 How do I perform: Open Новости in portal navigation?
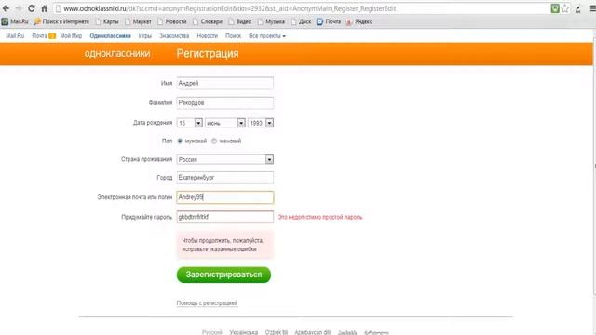coord(207,36)
